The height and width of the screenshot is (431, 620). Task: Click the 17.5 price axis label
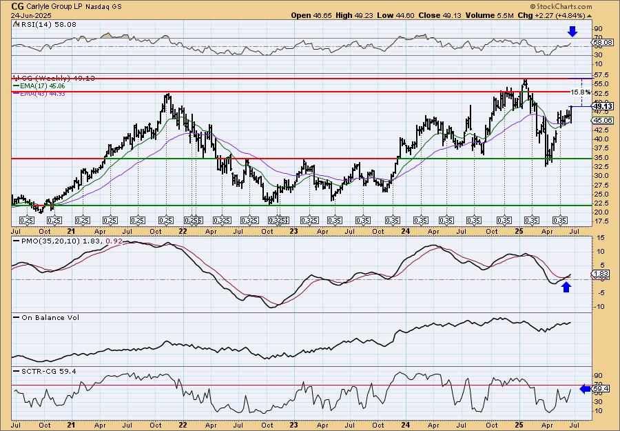[x=603, y=221]
